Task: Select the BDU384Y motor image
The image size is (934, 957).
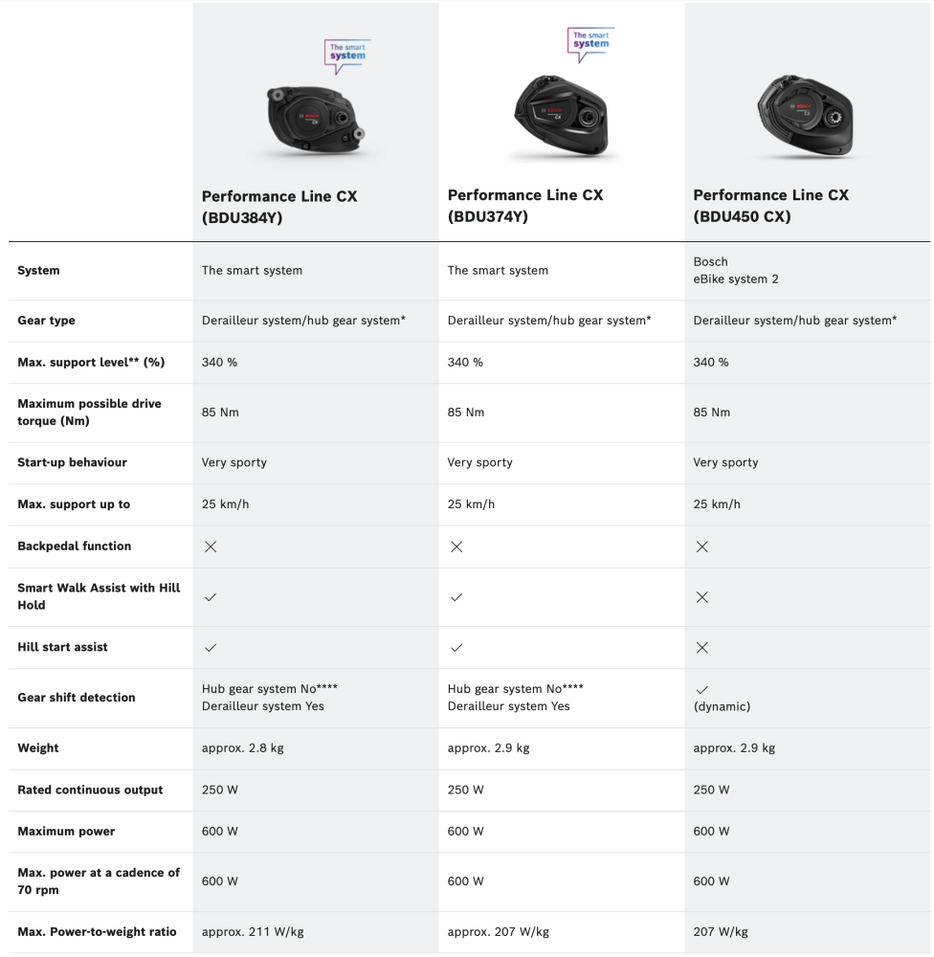Action: (314, 120)
